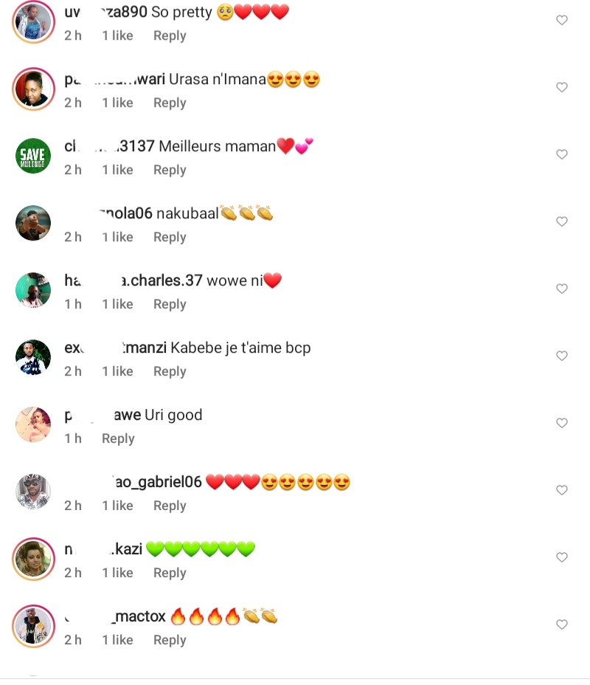The height and width of the screenshot is (685, 590).
Task: Heart the "Uri good" comment
Action: (x=562, y=424)
